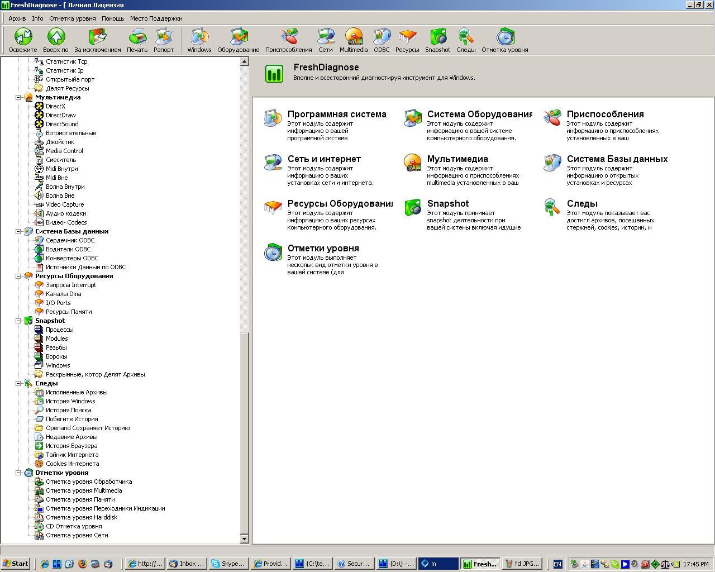Viewport: 715px width, 572px height.
Task: Open the Следы module heading link
Action: (x=582, y=203)
